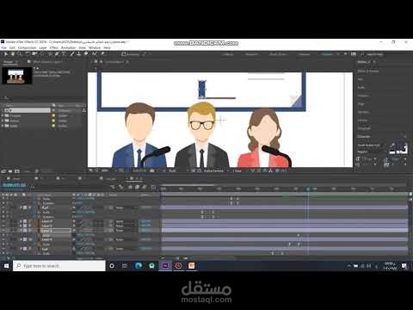Select the Eraser tool
The height and width of the screenshot is (310, 413).
tap(86, 54)
